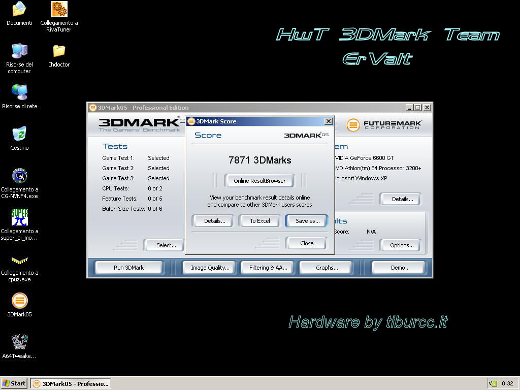Export the score To Excel

coord(259,221)
